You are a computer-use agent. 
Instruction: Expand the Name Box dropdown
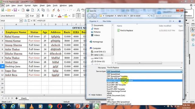(21, 21)
